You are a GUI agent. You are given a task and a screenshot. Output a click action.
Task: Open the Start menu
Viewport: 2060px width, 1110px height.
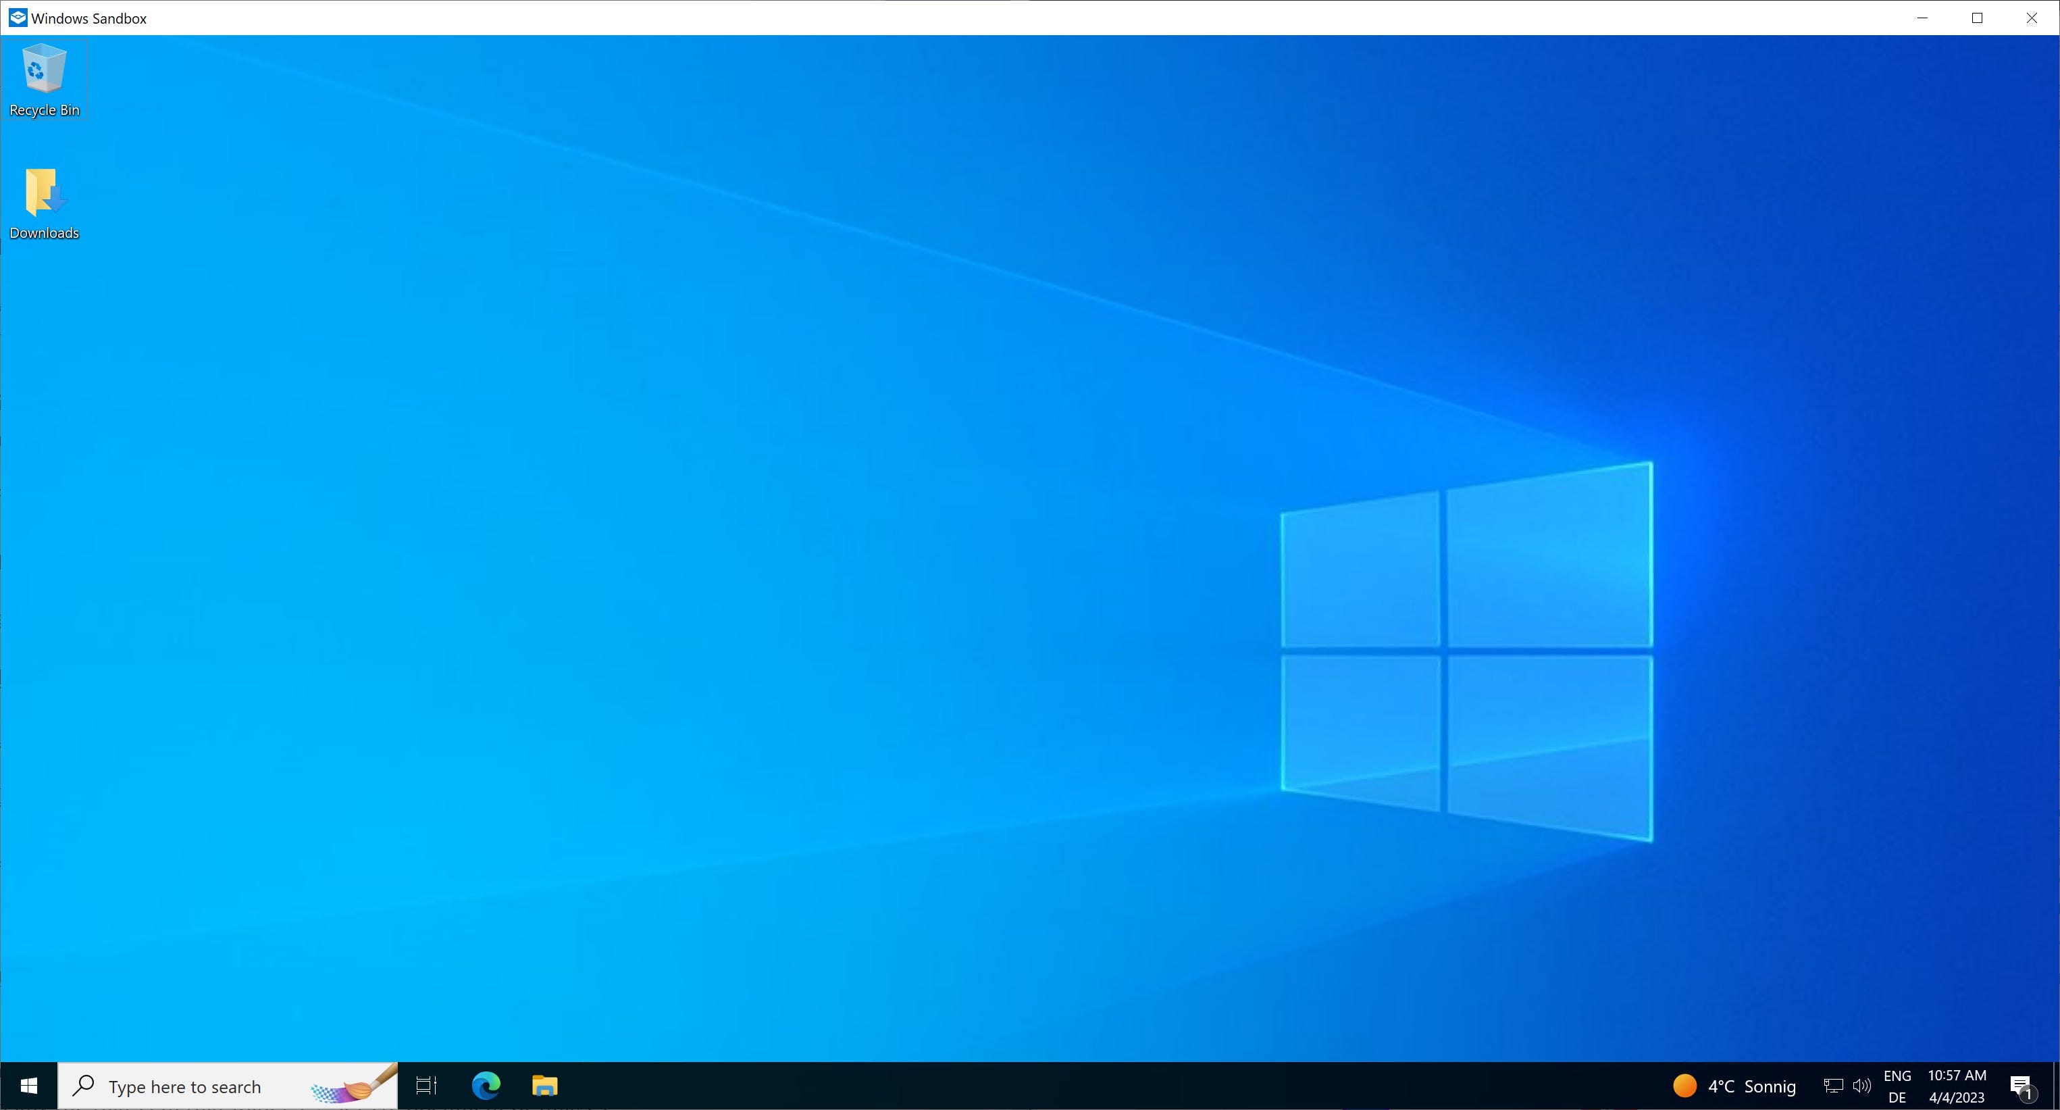coord(30,1086)
